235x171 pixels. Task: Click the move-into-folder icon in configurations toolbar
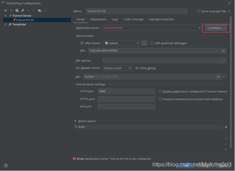[39, 11]
